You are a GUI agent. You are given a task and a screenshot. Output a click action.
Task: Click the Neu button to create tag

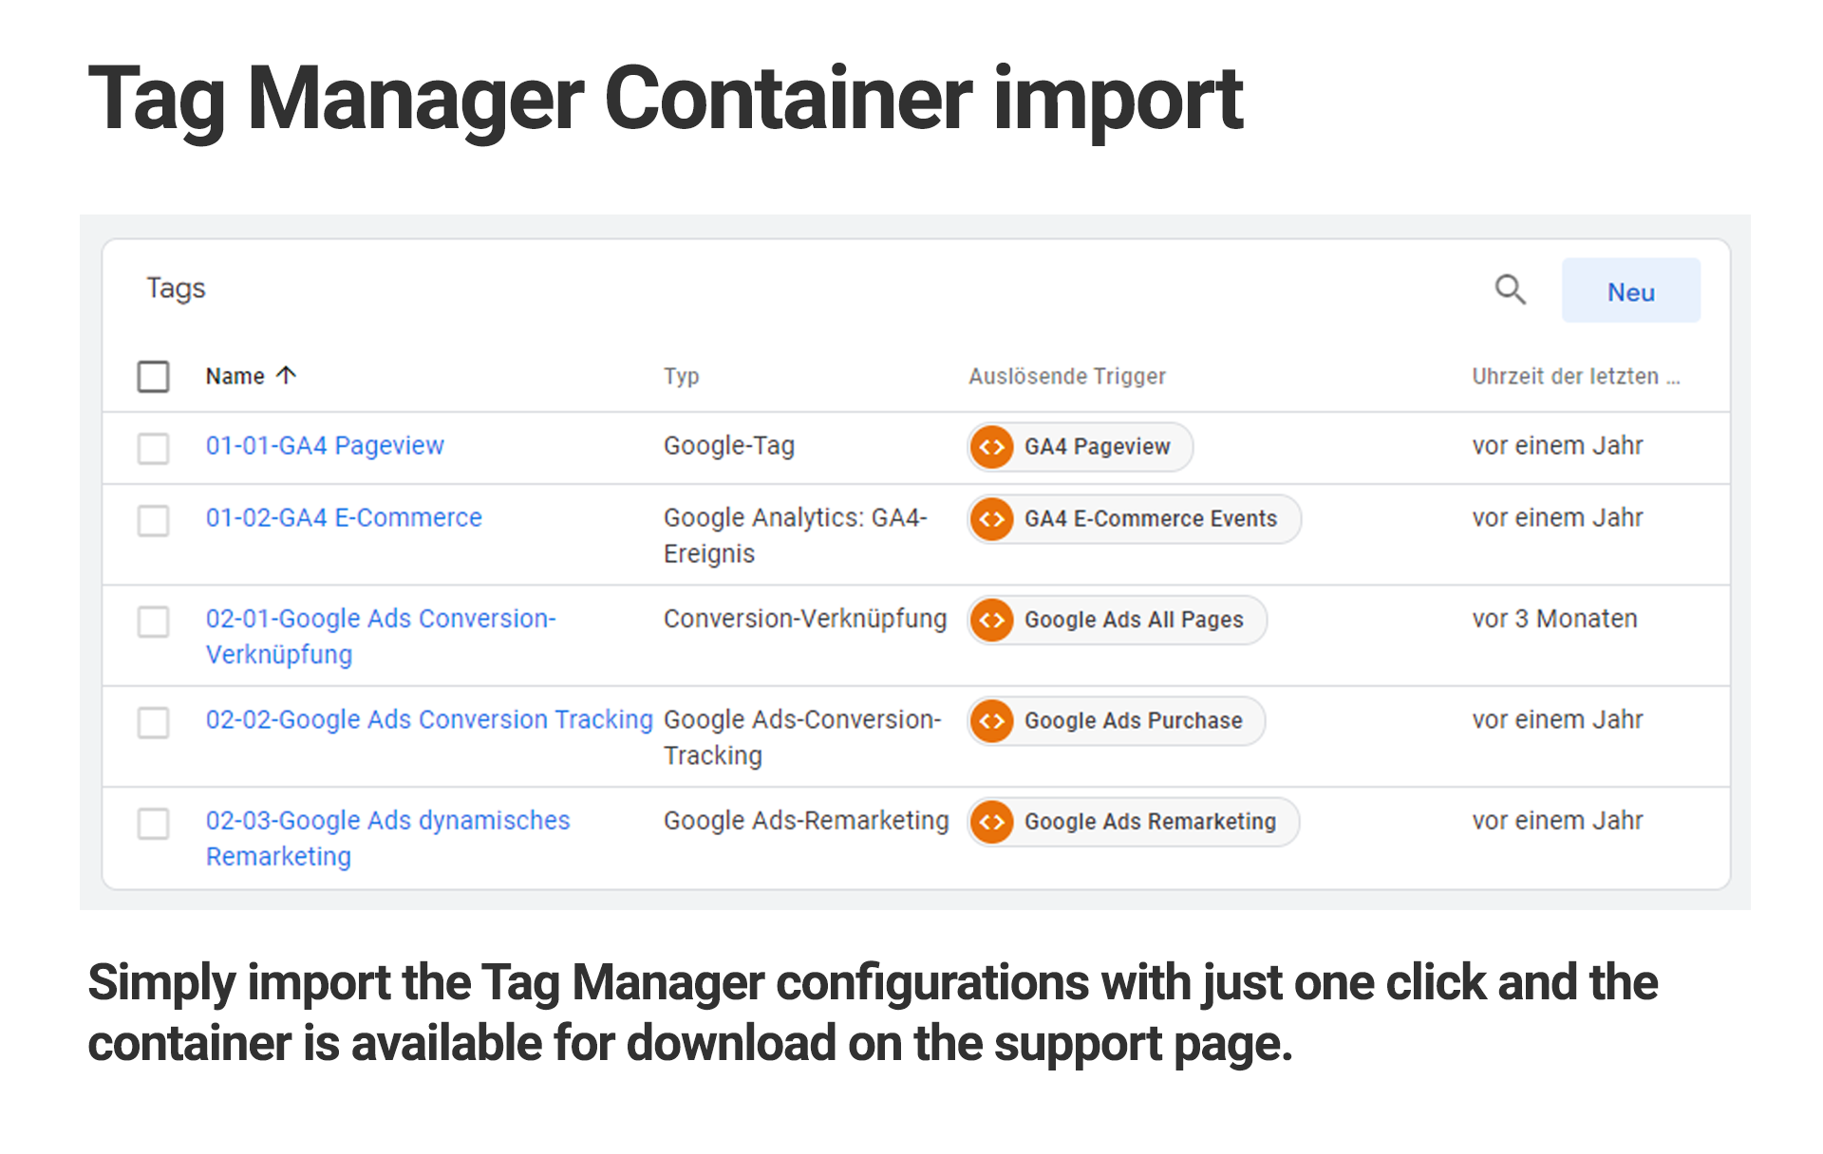[x=1630, y=290]
